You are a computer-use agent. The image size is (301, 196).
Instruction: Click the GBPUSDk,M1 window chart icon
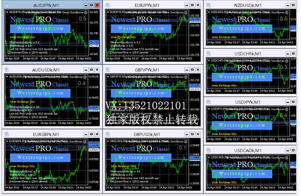pos(107,134)
